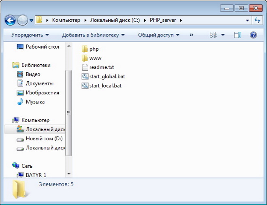
Task: Open address bar history dropdown
Action: [248, 21]
